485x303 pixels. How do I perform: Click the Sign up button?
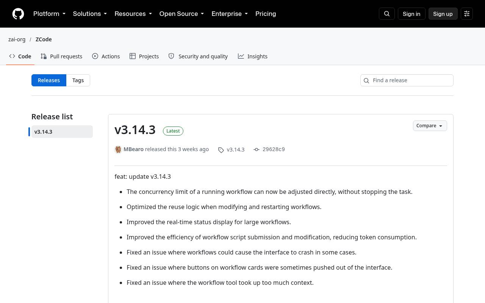[x=443, y=14]
